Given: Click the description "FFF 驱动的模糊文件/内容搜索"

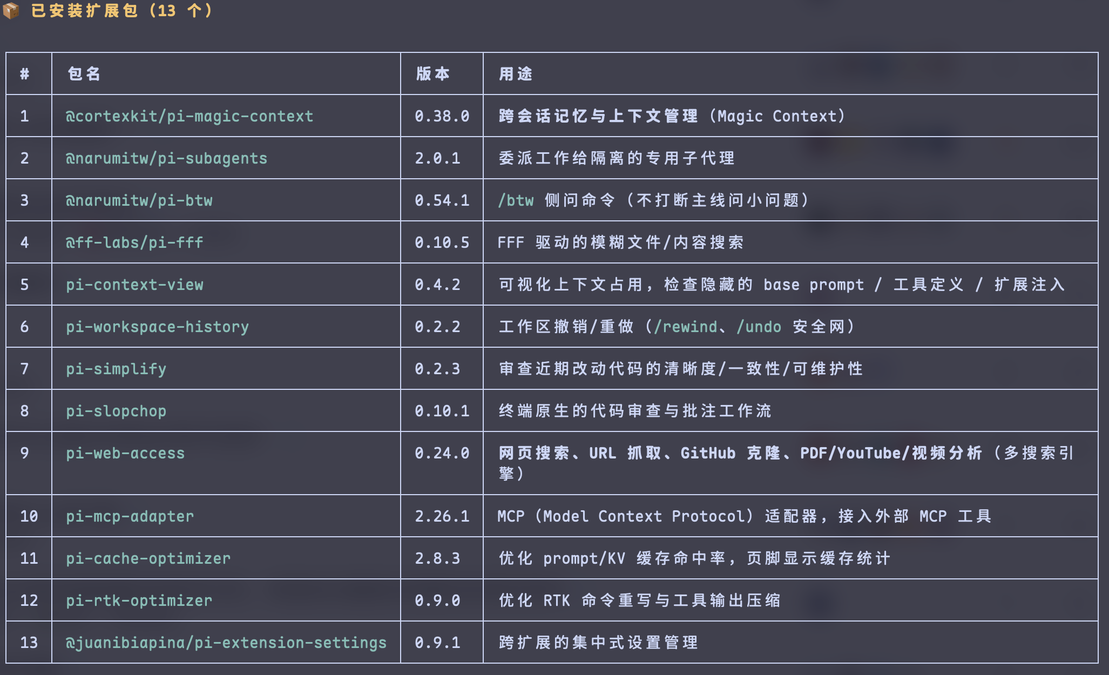Looking at the screenshot, I should click(620, 242).
